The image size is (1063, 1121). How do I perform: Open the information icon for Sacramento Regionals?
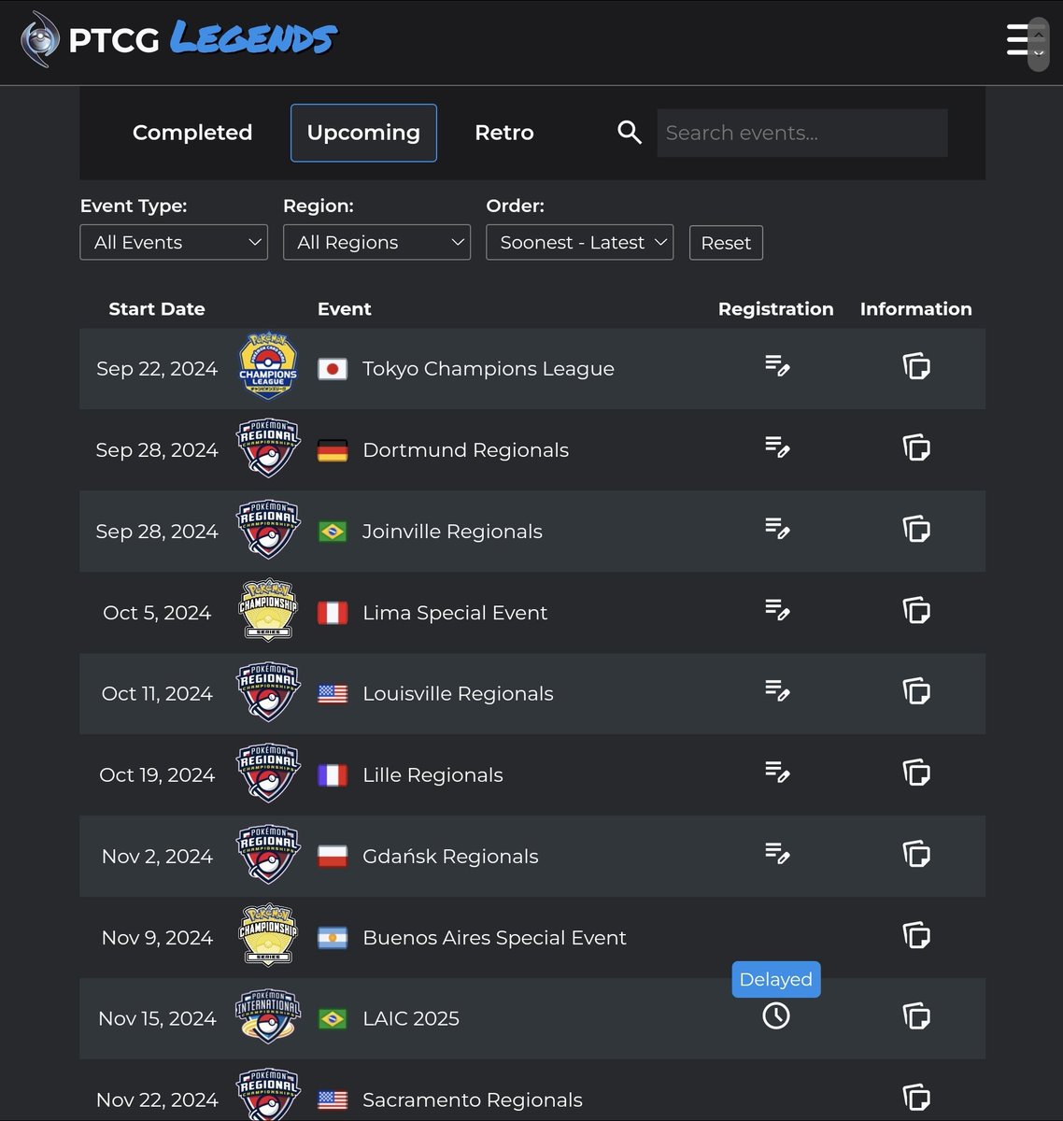point(916,1099)
